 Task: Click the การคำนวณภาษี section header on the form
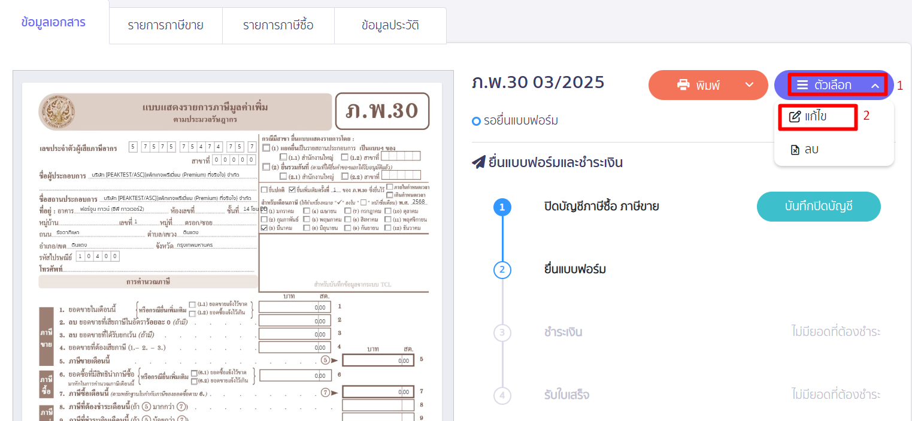(x=149, y=281)
